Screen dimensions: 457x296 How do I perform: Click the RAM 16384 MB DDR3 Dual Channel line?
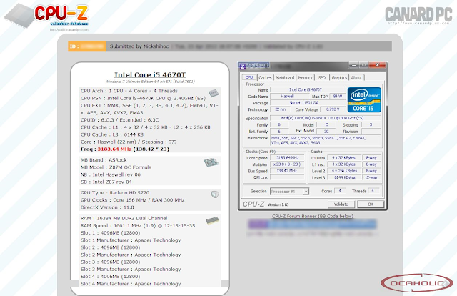pyautogui.click(x=124, y=218)
